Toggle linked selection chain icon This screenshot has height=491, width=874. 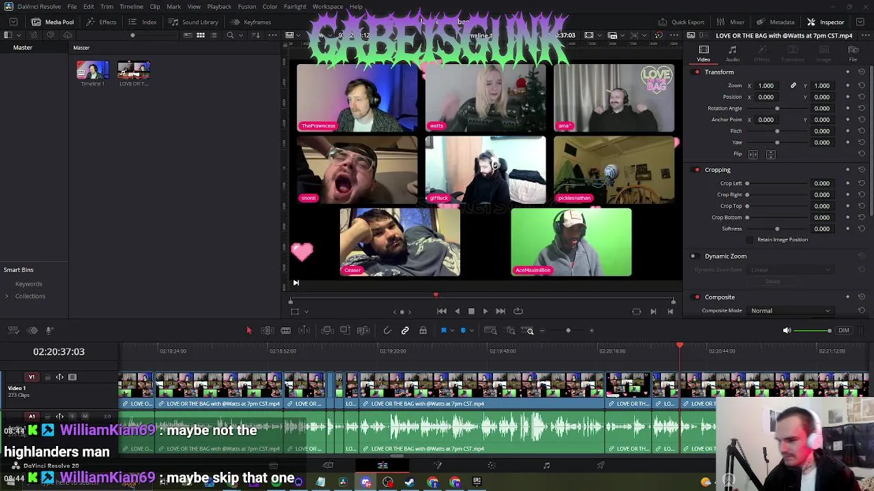click(405, 331)
